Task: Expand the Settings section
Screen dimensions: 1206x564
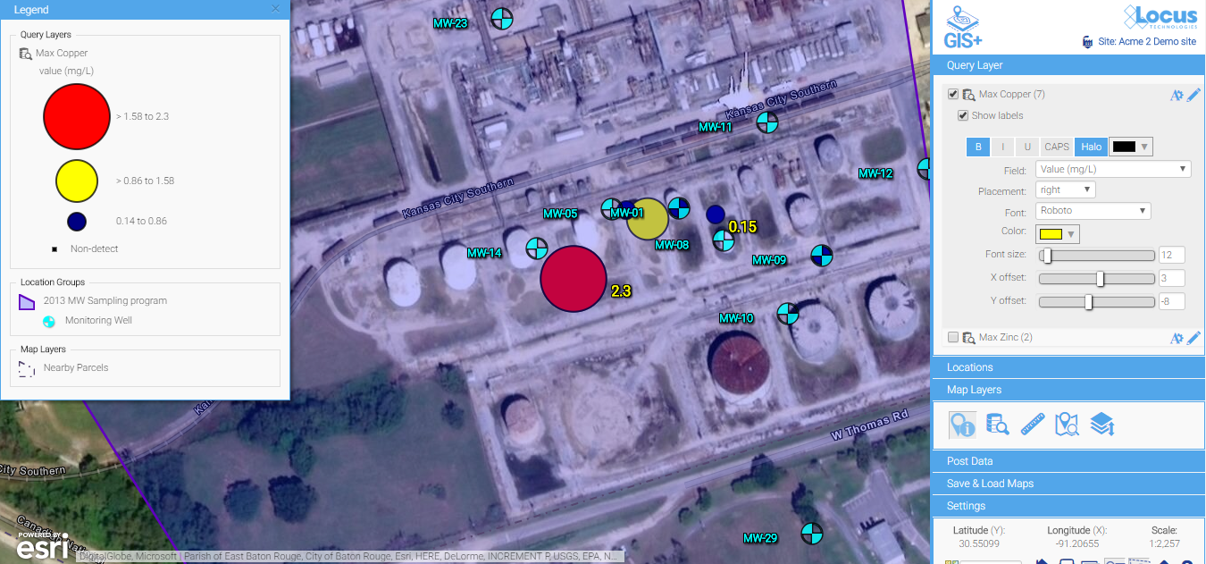Action: pos(1068,506)
